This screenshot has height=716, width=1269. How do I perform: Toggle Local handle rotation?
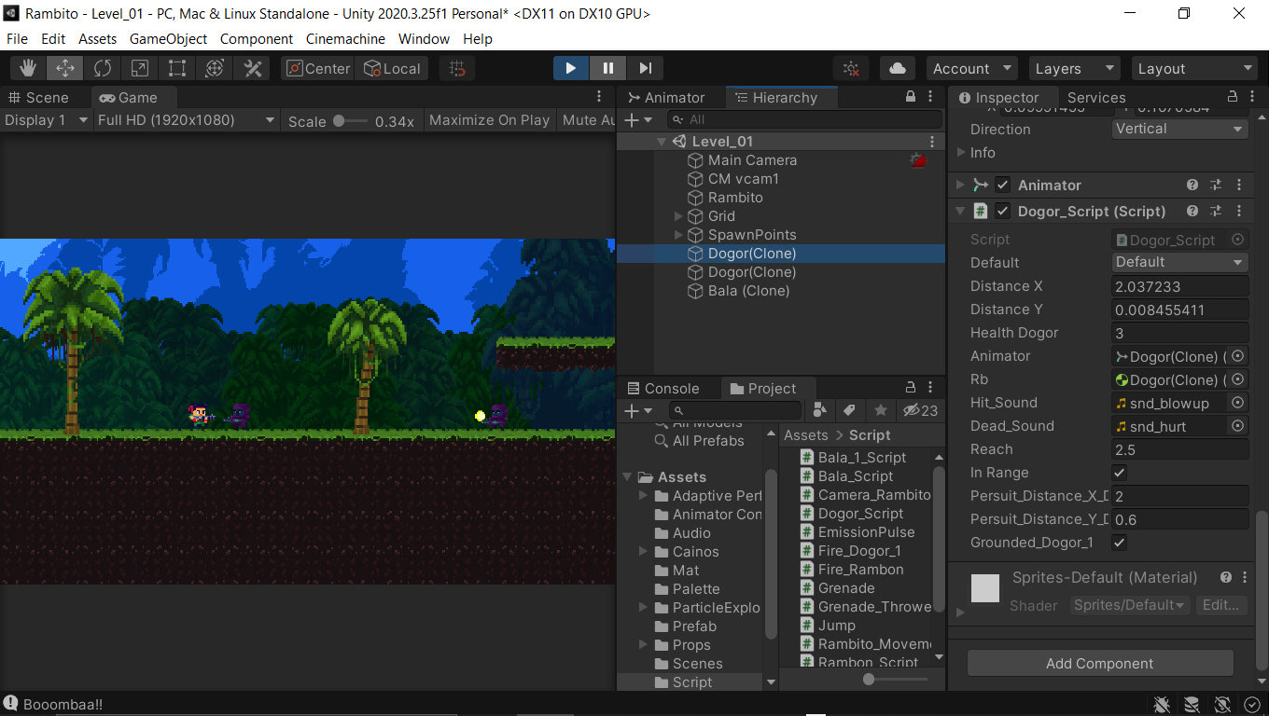click(392, 68)
